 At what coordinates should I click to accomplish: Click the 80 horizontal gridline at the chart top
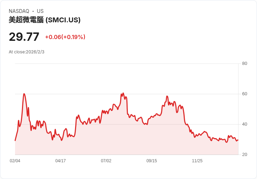126,64
